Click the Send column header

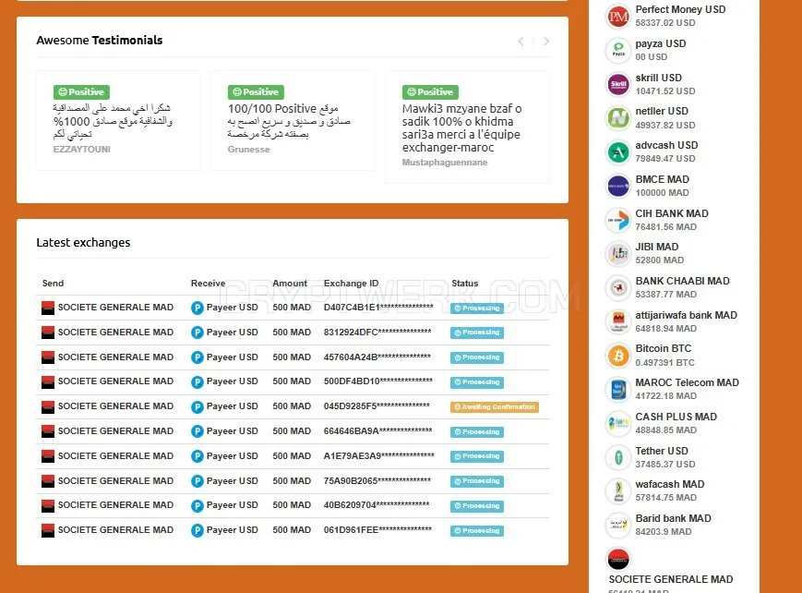coord(53,284)
